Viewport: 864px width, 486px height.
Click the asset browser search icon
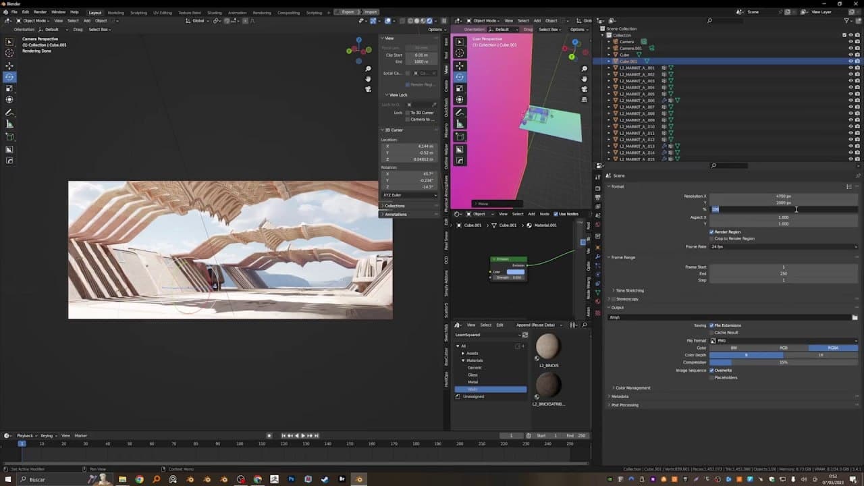(x=585, y=325)
